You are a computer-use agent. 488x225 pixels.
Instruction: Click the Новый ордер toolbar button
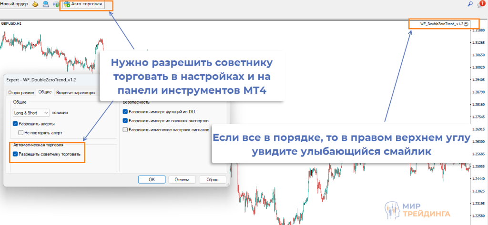click(14, 4)
